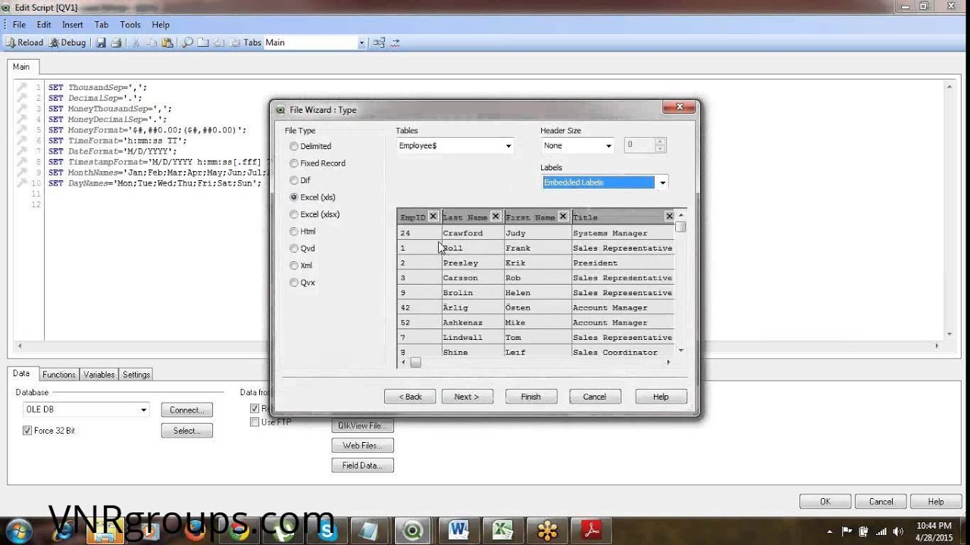This screenshot has height=545, width=970.
Task: Open the Tools menu
Action: point(130,25)
